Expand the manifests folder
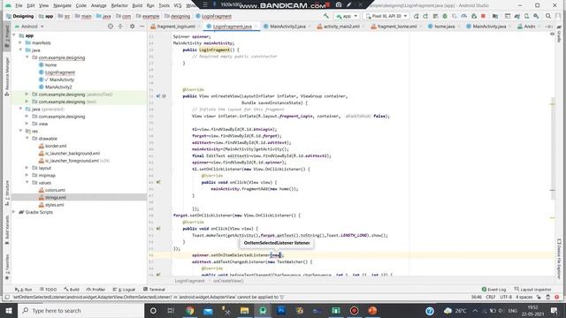The width and height of the screenshot is (566, 318). click(x=20, y=42)
